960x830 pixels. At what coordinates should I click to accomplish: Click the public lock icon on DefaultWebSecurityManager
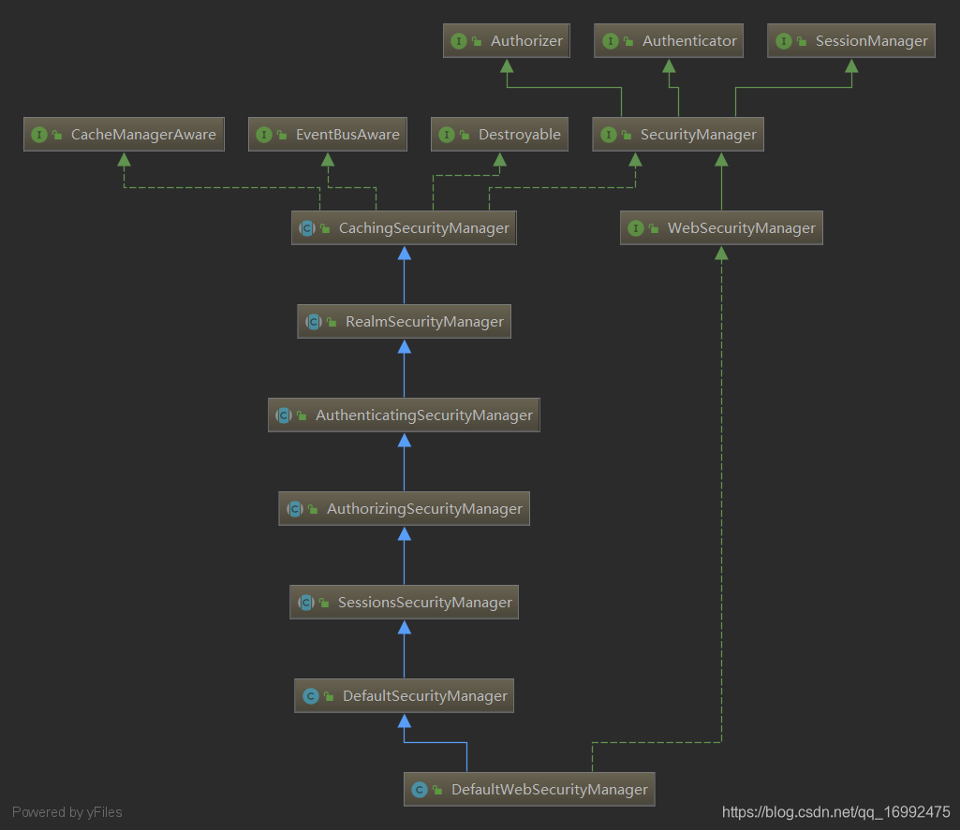pos(437,790)
